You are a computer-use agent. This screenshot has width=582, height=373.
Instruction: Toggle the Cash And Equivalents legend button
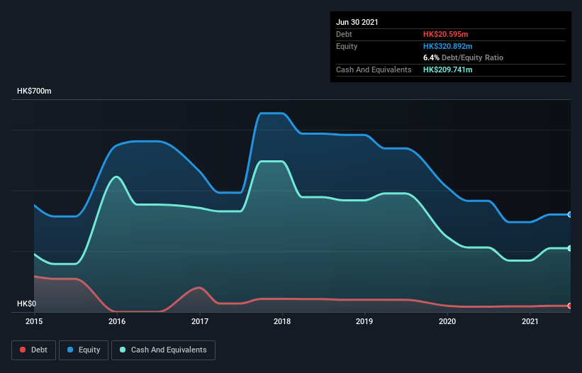163,350
